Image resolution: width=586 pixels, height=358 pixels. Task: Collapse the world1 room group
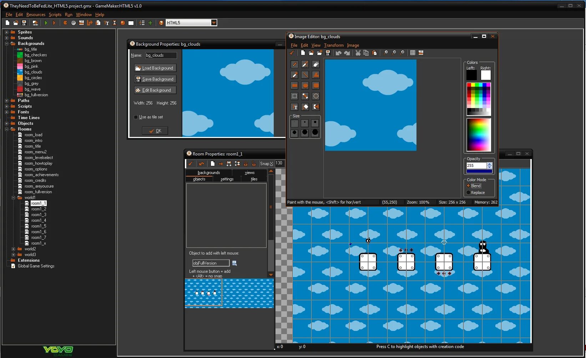click(13, 198)
